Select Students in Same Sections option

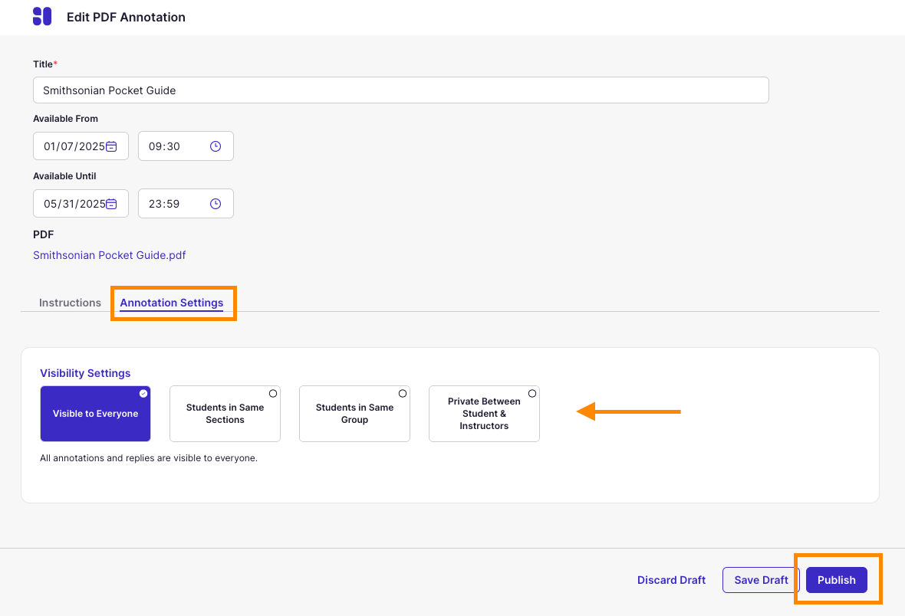(x=225, y=414)
